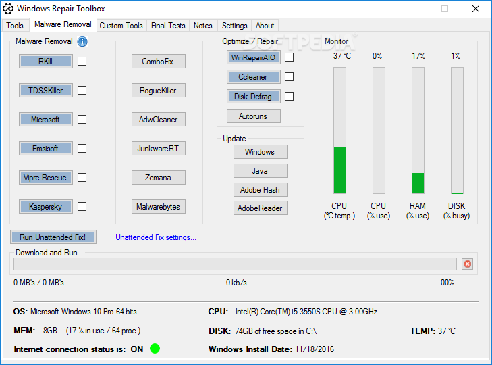Start JunkwareRT
492x365 pixels.
click(x=159, y=149)
